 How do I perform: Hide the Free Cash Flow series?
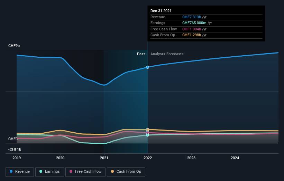point(85,172)
